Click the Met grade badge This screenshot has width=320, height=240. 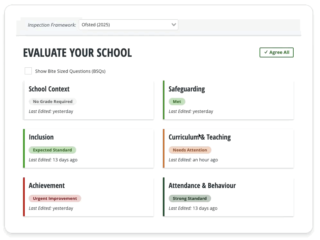point(177,102)
